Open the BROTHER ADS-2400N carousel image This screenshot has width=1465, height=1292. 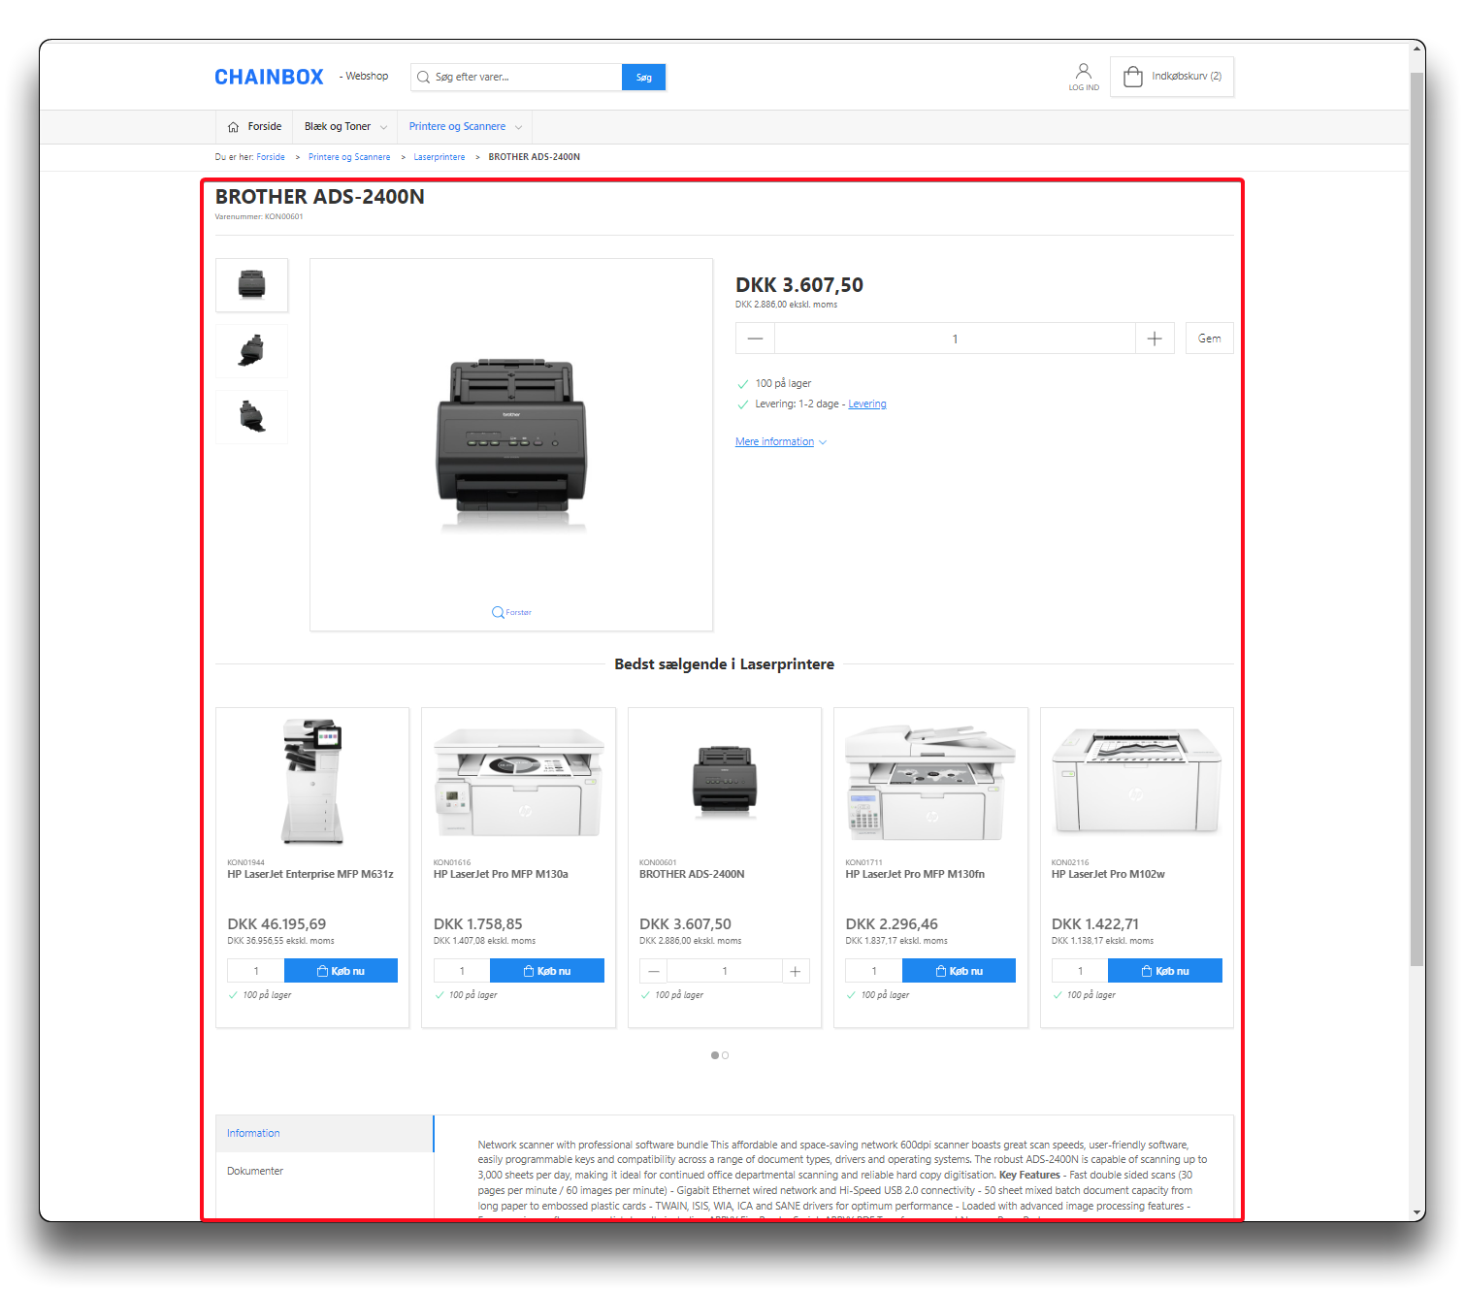[725, 781]
